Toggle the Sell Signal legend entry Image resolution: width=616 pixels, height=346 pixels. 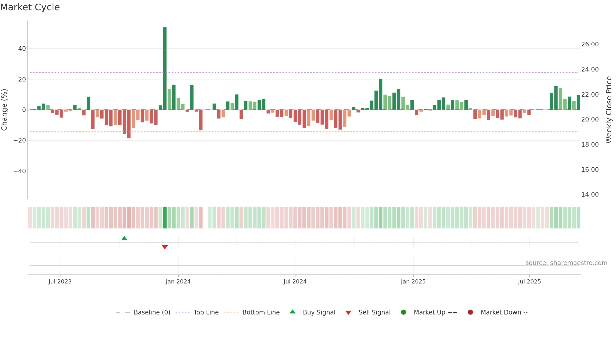pyautogui.click(x=368, y=312)
